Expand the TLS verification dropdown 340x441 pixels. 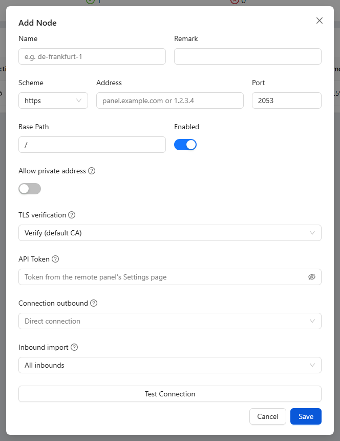[x=170, y=233]
